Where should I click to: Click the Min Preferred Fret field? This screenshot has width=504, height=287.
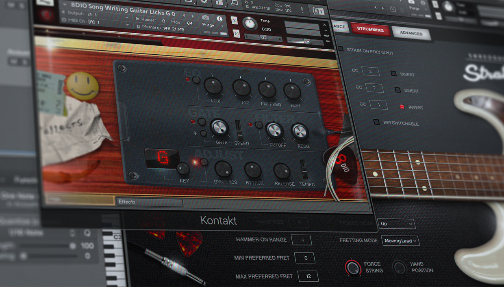[x=304, y=258]
